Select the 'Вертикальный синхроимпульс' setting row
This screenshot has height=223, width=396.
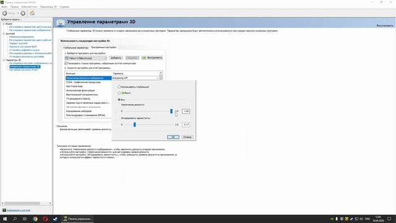point(88,95)
